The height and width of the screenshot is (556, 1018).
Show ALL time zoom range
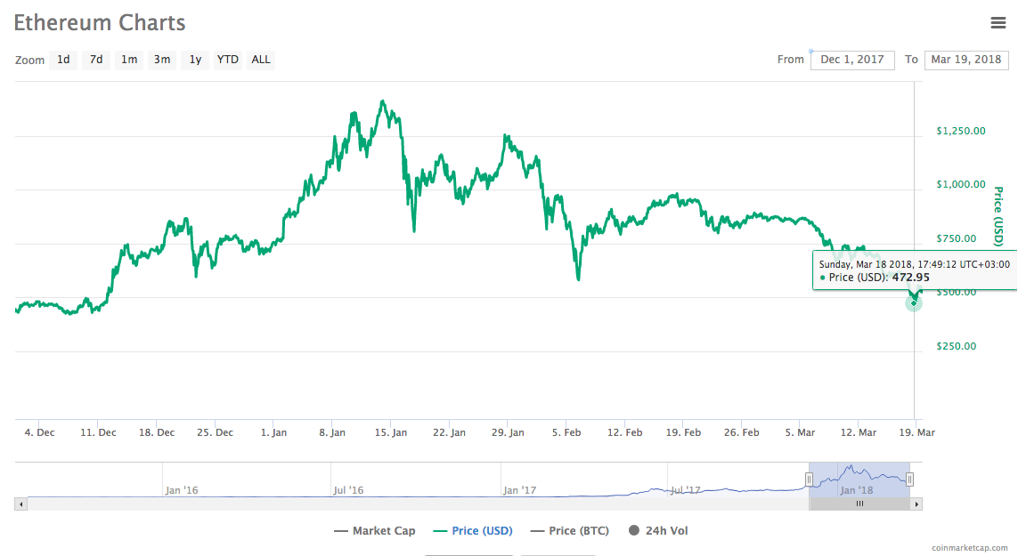[261, 60]
